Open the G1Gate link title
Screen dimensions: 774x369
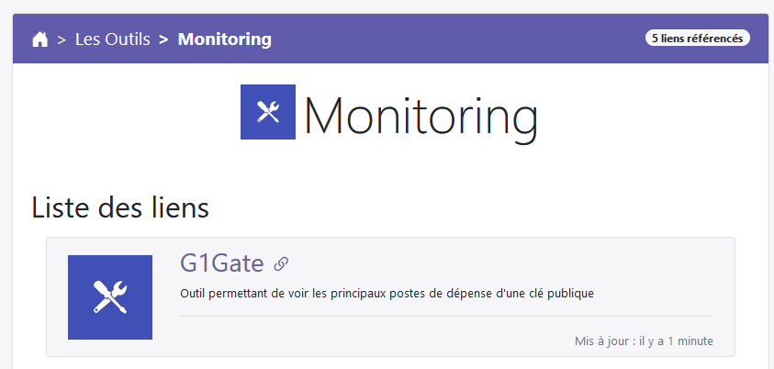coord(222,263)
